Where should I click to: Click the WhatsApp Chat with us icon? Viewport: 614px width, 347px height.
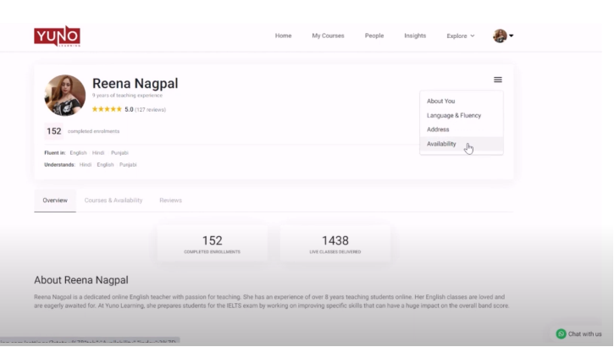[561, 333]
